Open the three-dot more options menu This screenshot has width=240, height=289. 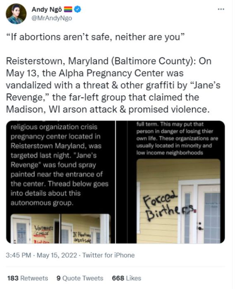(x=221, y=9)
